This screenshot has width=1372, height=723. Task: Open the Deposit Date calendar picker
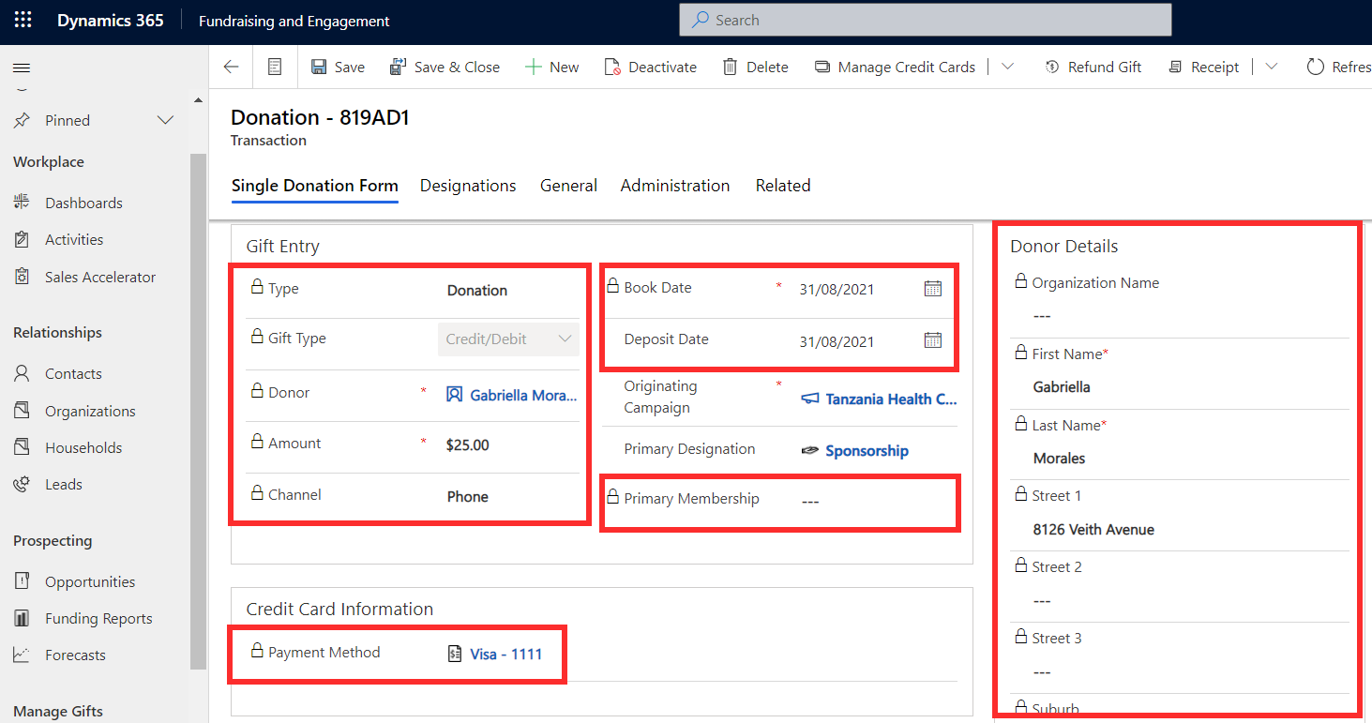coord(932,340)
